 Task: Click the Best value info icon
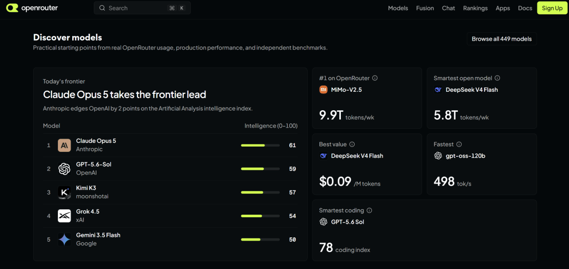click(x=351, y=145)
